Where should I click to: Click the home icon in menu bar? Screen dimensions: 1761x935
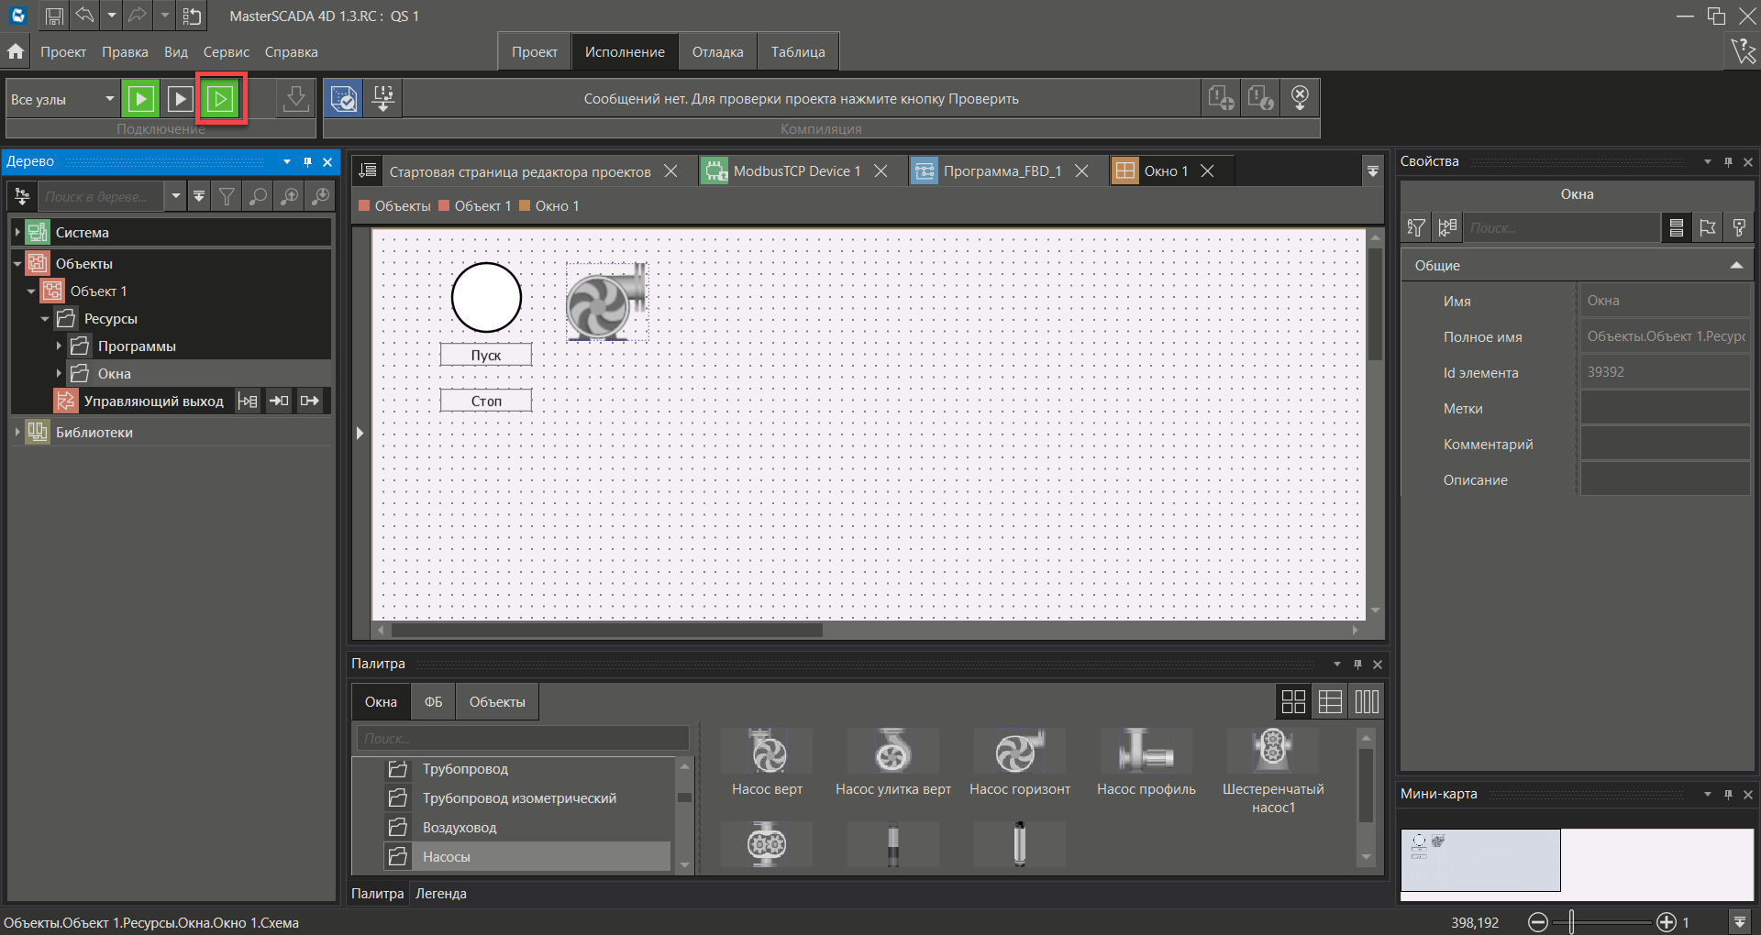point(16,52)
